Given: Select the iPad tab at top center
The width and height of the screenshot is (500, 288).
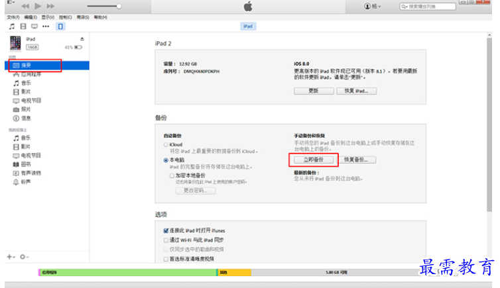Looking at the screenshot, I should point(248,26).
